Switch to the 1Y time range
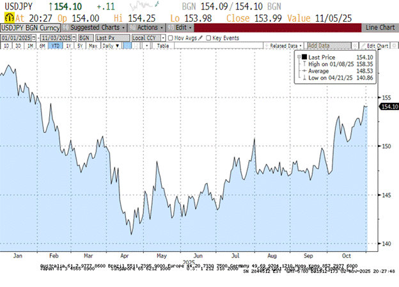This screenshot has height=287, width=399. point(68,47)
